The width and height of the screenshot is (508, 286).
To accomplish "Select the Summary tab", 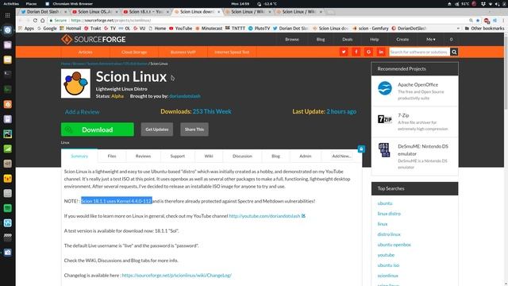I will pyautogui.click(x=79, y=156).
